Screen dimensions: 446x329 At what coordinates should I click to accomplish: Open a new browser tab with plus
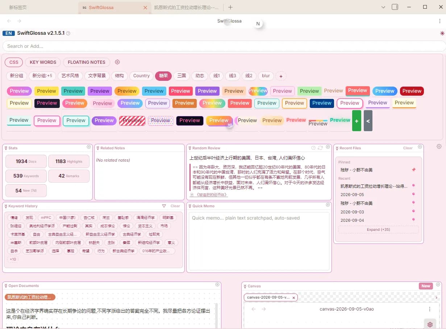point(230,7)
